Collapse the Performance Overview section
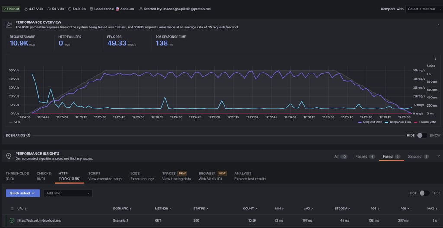The image size is (443, 228). pyautogui.click(x=438, y=25)
